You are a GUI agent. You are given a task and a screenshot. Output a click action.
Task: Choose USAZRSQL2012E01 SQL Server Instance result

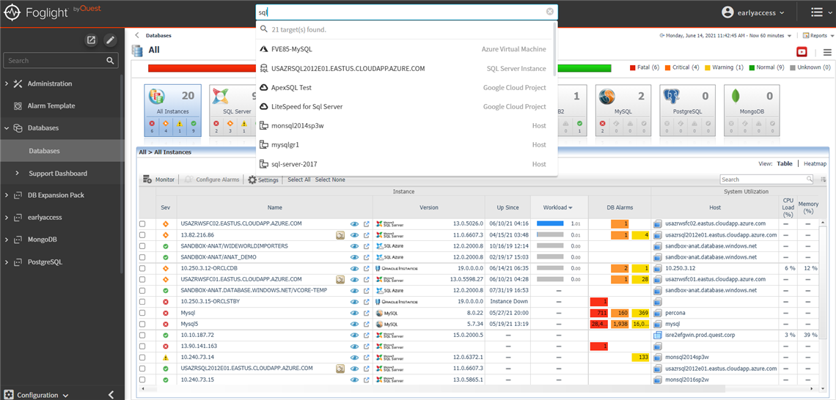(406, 68)
